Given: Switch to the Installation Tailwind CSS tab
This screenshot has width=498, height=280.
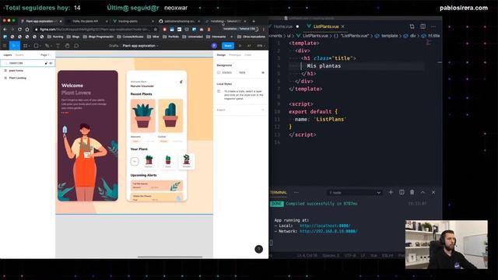Looking at the screenshot, I should pyautogui.click(x=225, y=21).
